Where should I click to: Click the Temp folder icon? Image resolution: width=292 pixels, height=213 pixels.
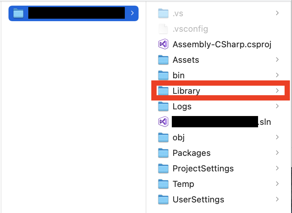coord(163,184)
